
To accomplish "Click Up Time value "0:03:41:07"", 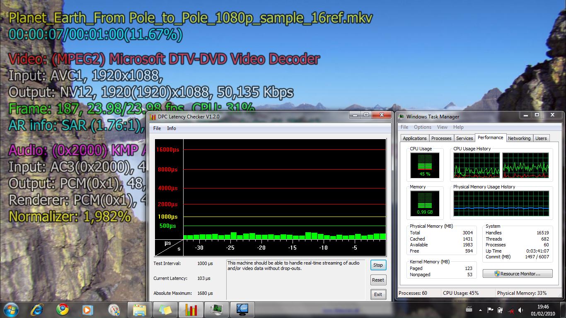I will [x=537, y=251].
